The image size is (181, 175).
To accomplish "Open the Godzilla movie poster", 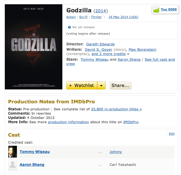I will [34, 47].
